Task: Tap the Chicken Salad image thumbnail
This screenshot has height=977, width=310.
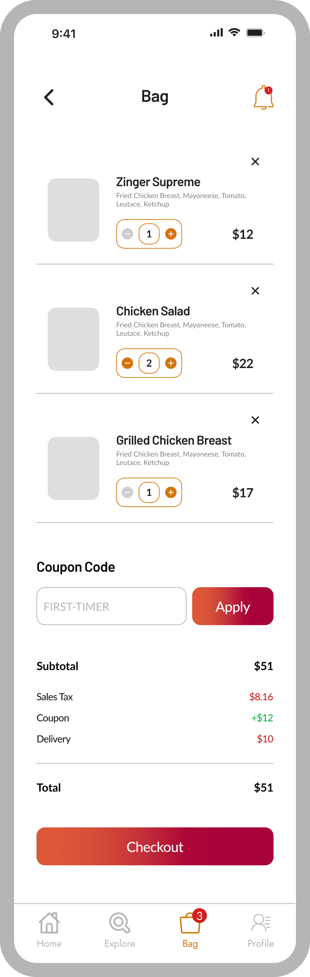Action: click(x=73, y=339)
